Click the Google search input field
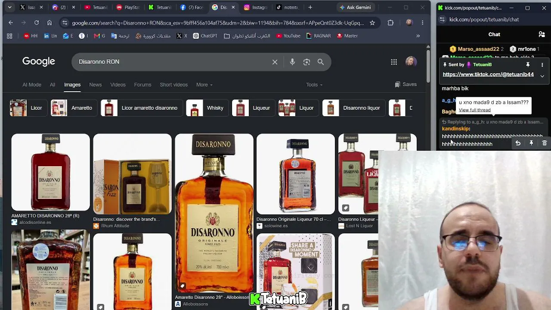551x310 pixels. tap(172, 62)
